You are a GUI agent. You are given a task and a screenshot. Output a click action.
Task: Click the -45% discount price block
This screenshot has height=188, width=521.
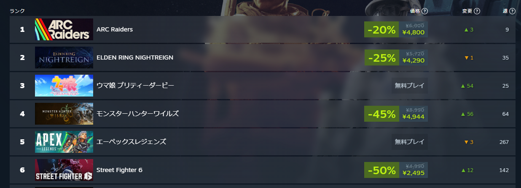[381, 114]
